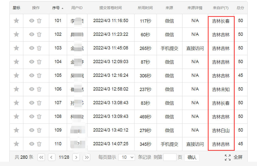Click trash icon for row 110
The image size is (257, 166).
39,144
